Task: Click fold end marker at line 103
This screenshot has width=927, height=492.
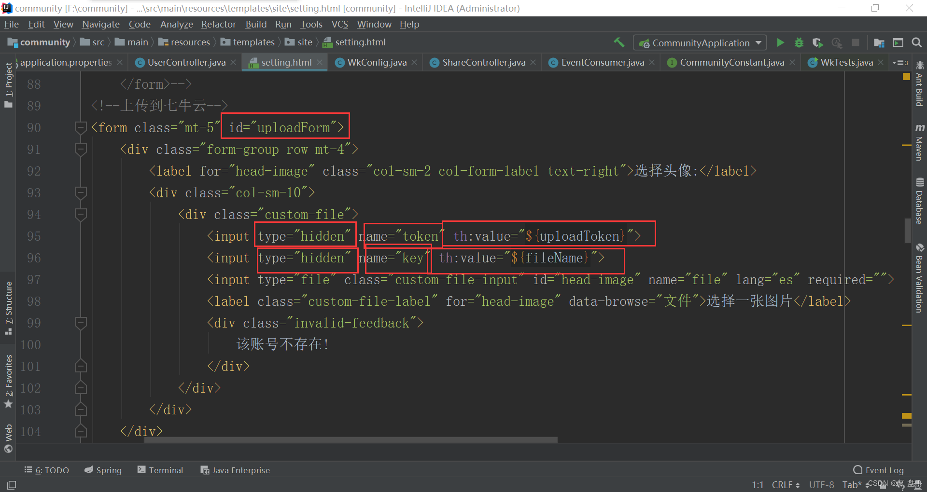Action: click(81, 410)
